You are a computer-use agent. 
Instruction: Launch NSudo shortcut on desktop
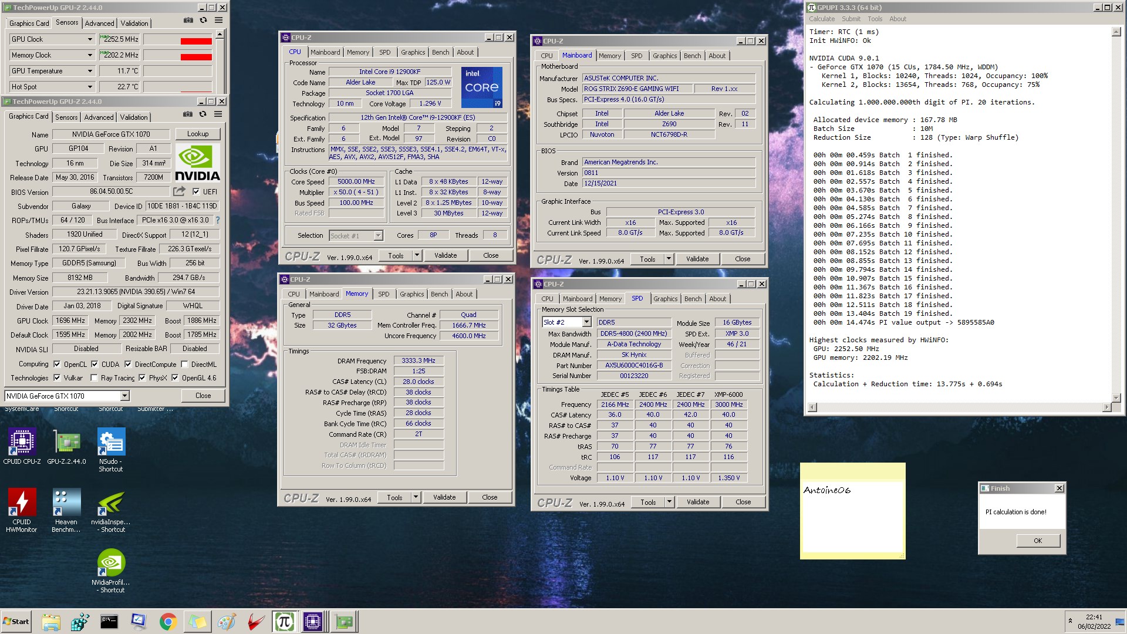pyautogui.click(x=111, y=450)
